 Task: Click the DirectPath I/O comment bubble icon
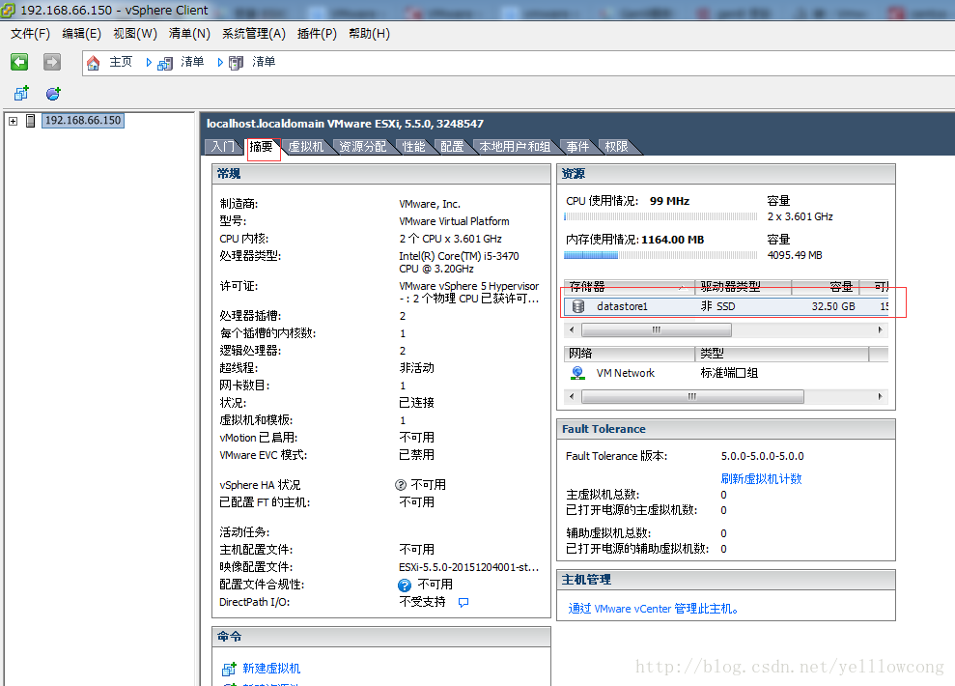click(463, 603)
